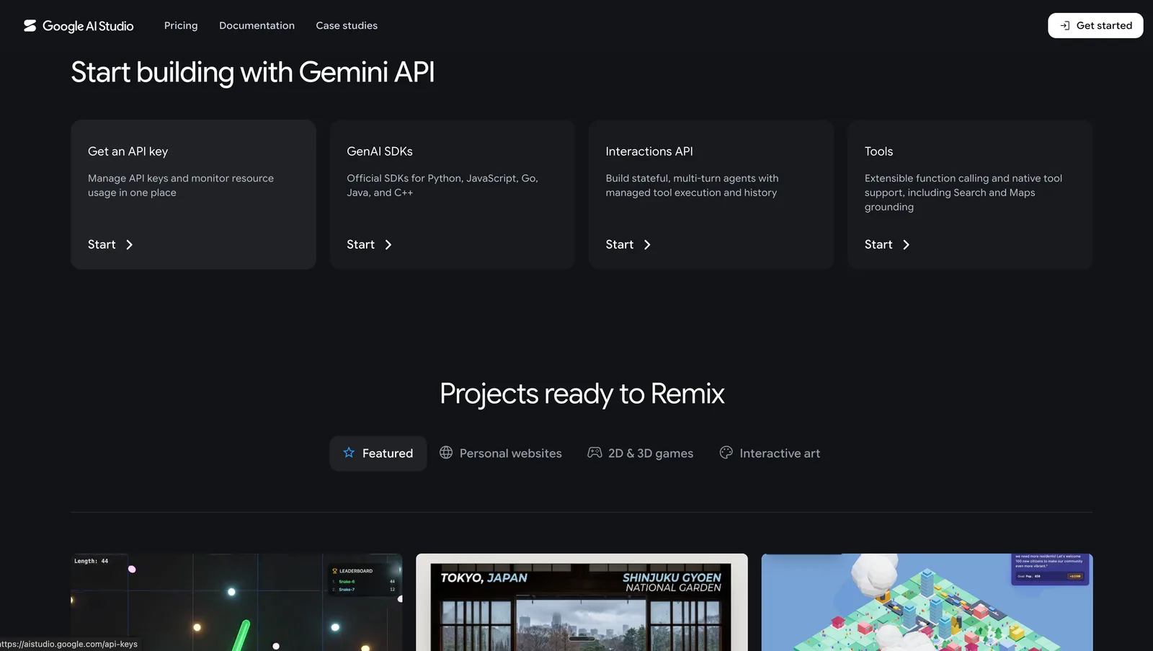1153x651 pixels.
Task: Click the 'Interactions API' card title
Action: coord(649,151)
